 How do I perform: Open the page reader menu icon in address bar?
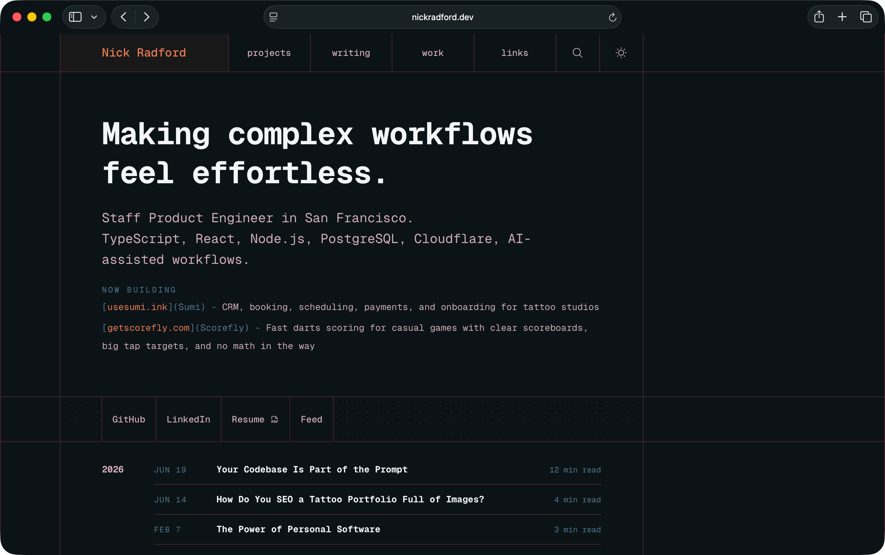tap(273, 17)
